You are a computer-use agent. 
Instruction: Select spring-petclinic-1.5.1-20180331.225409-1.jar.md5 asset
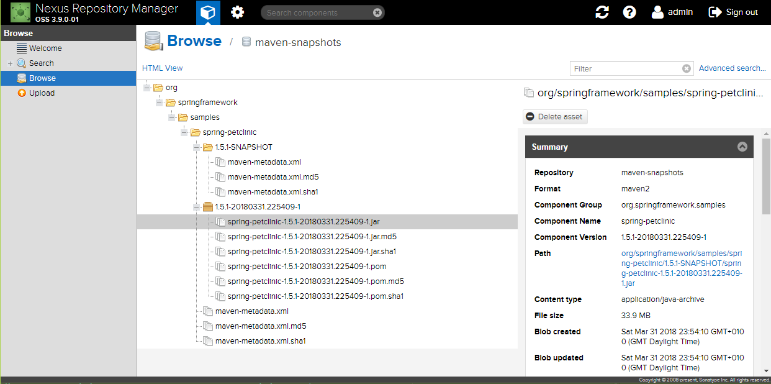pyautogui.click(x=312, y=237)
